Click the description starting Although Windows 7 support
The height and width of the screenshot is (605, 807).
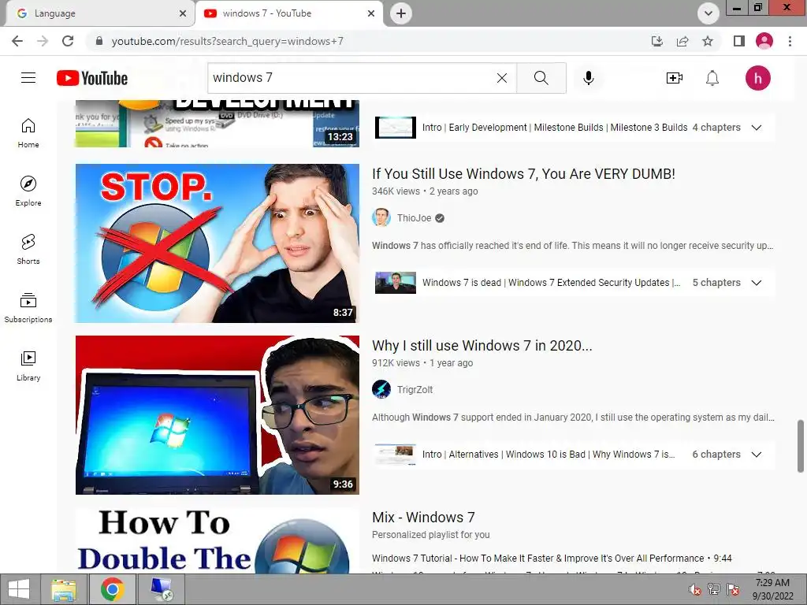(573, 418)
